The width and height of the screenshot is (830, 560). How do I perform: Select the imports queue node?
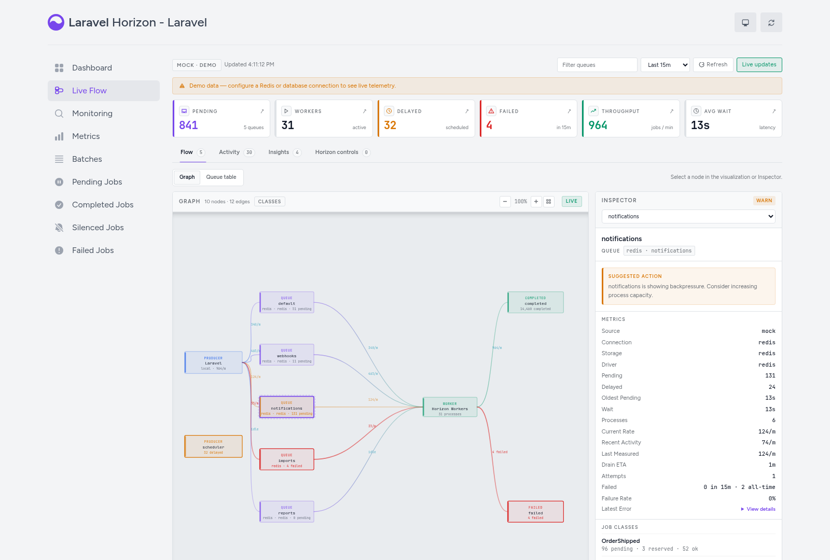(287, 459)
